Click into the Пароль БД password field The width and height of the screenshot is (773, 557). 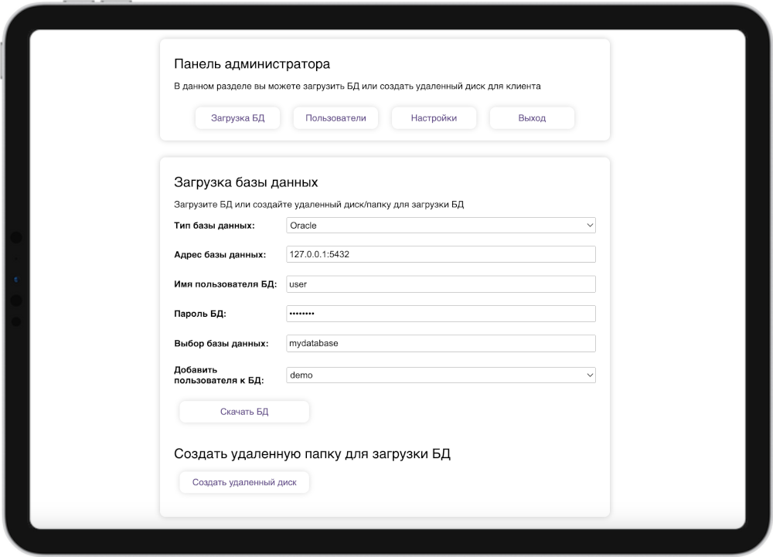[441, 314]
